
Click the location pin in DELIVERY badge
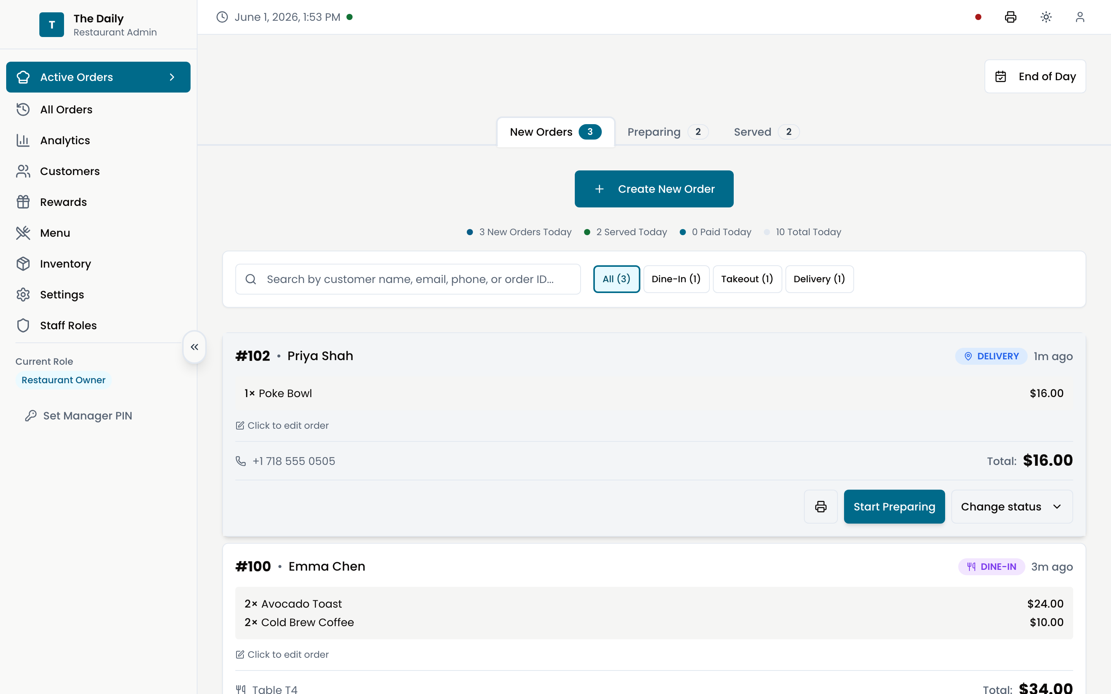[x=968, y=356]
